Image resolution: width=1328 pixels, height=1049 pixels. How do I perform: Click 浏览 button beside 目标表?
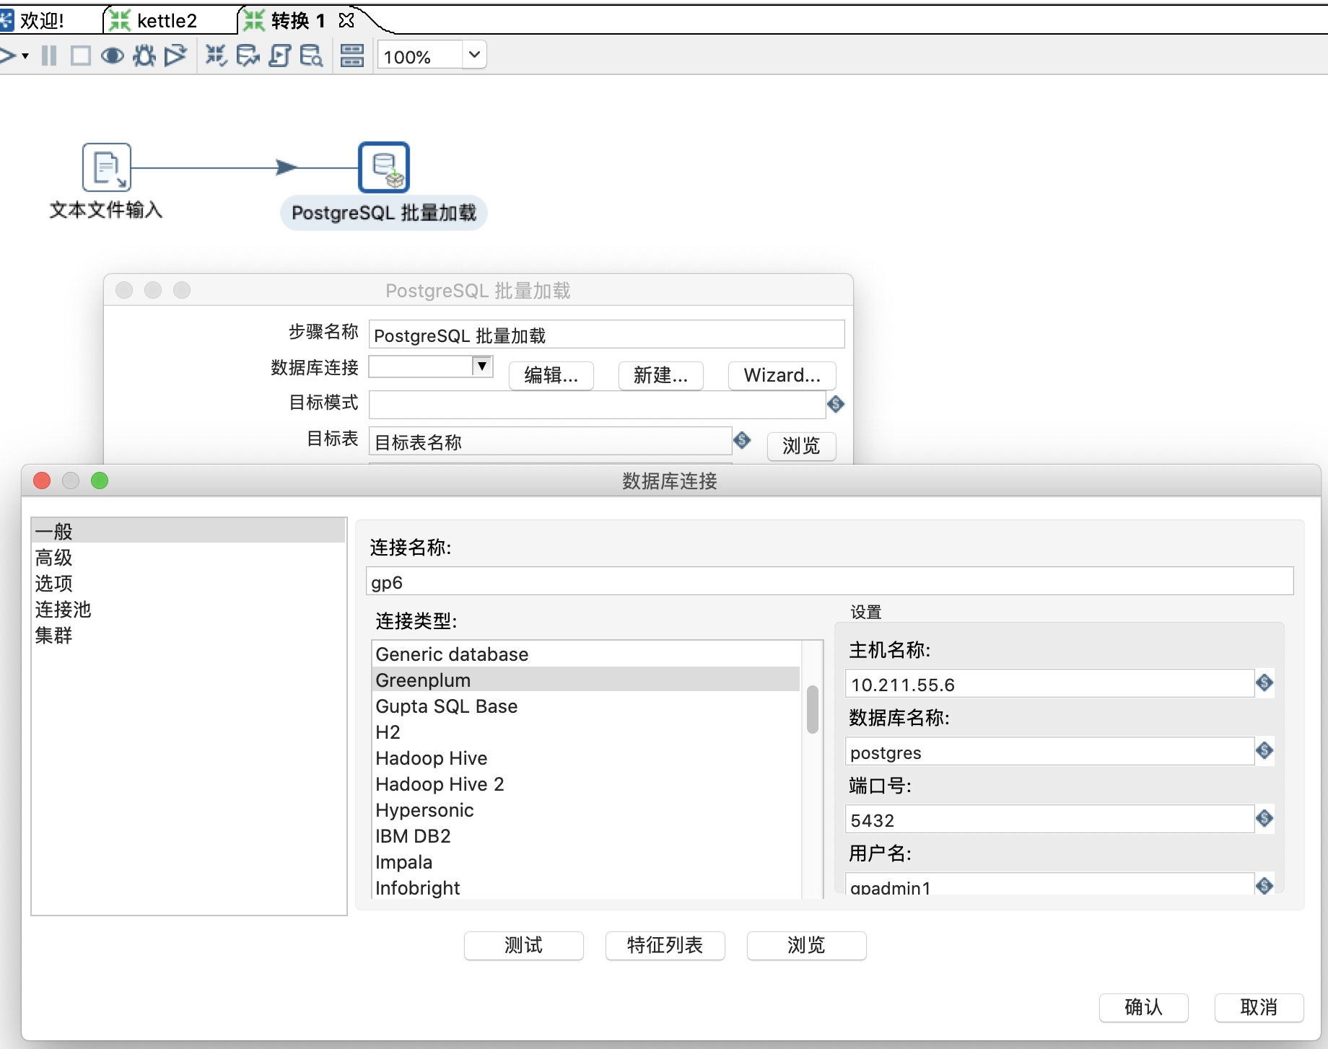pyautogui.click(x=801, y=446)
